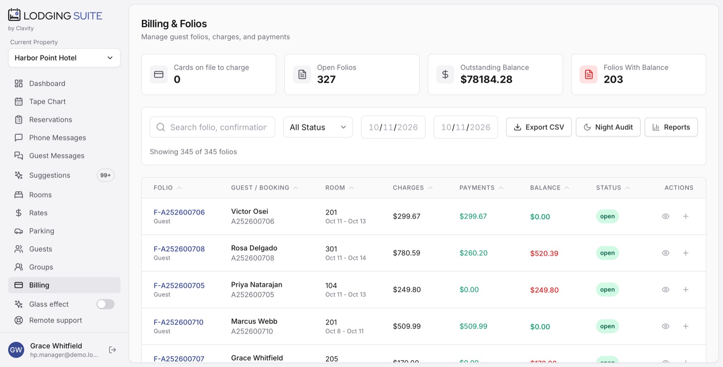
Task: Click the Export CSV button
Action: coord(539,127)
